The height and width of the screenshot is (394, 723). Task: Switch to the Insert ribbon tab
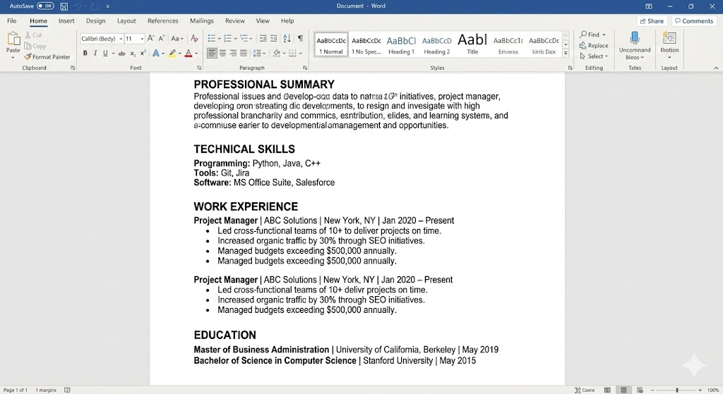point(66,21)
